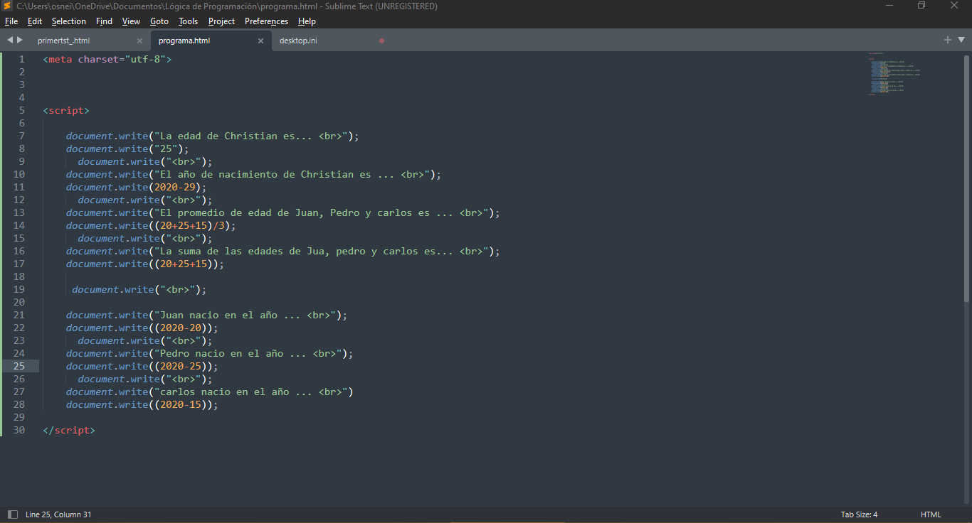This screenshot has height=523, width=972.
Task: Open the Edit menu
Action: click(x=35, y=21)
